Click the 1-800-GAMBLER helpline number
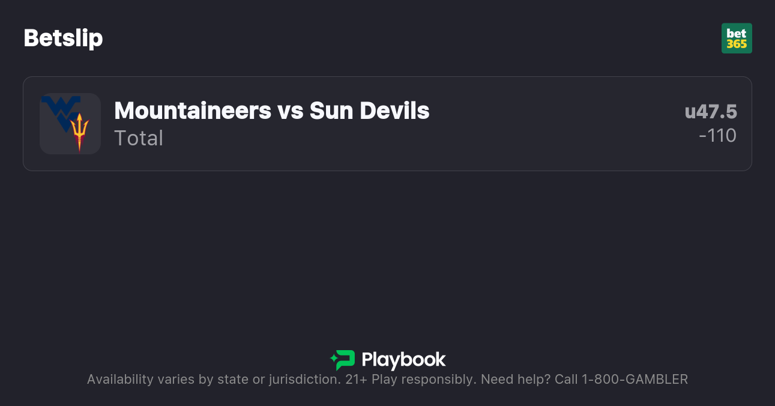775x406 pixels. click(635, 380)
